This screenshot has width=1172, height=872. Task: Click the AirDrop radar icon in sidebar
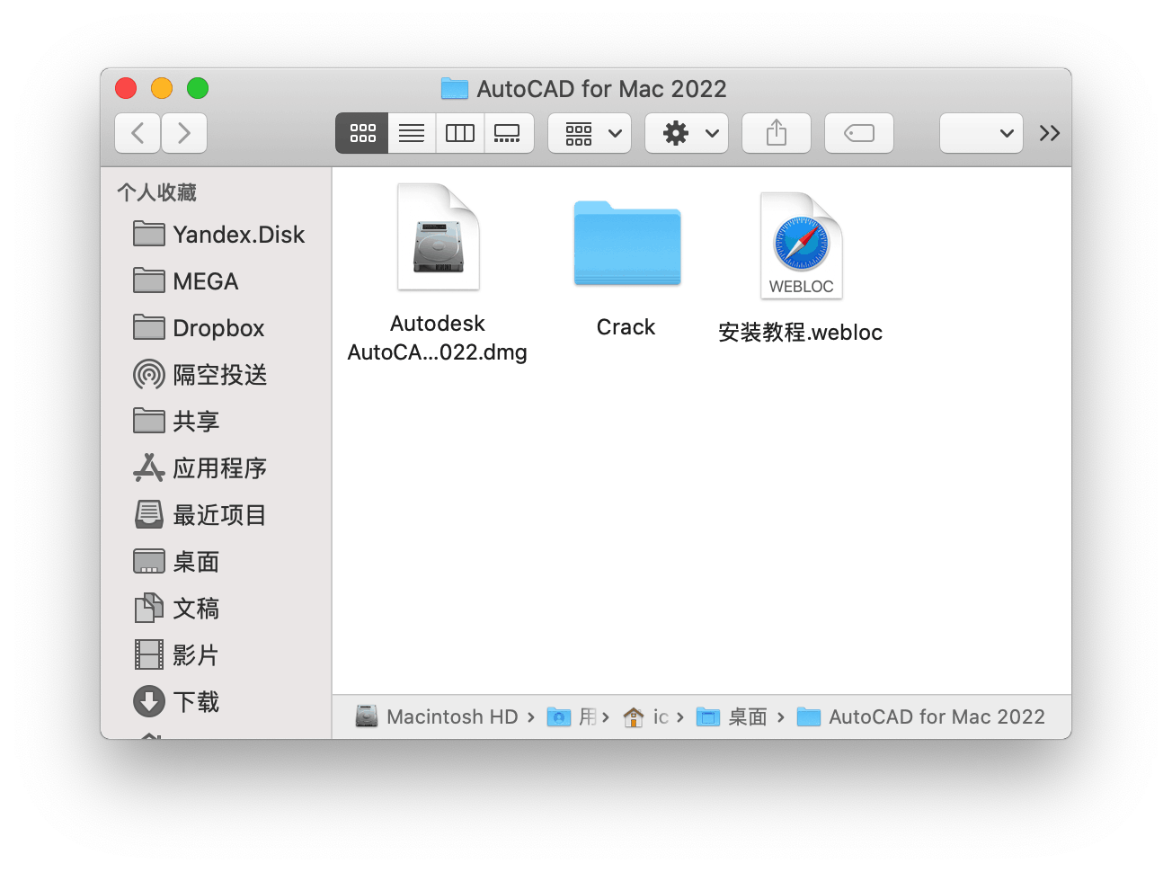[x=149, y=375]
